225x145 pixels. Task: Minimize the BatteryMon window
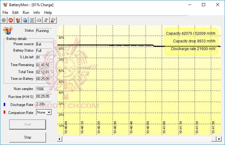point(190,5)
